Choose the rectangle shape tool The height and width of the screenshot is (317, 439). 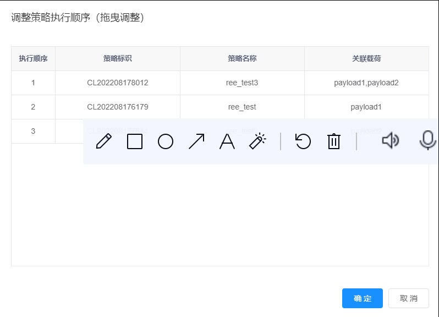pyautogui.click(x=135, y=141)
